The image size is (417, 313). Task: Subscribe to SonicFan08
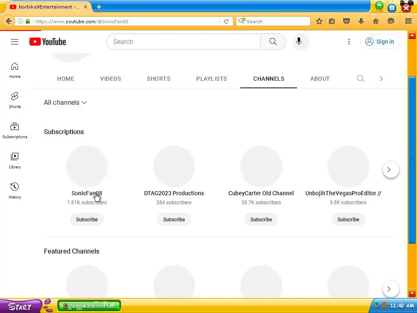click(x=87, y=220)
